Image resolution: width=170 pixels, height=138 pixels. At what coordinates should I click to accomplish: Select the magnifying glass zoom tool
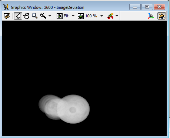35,16
